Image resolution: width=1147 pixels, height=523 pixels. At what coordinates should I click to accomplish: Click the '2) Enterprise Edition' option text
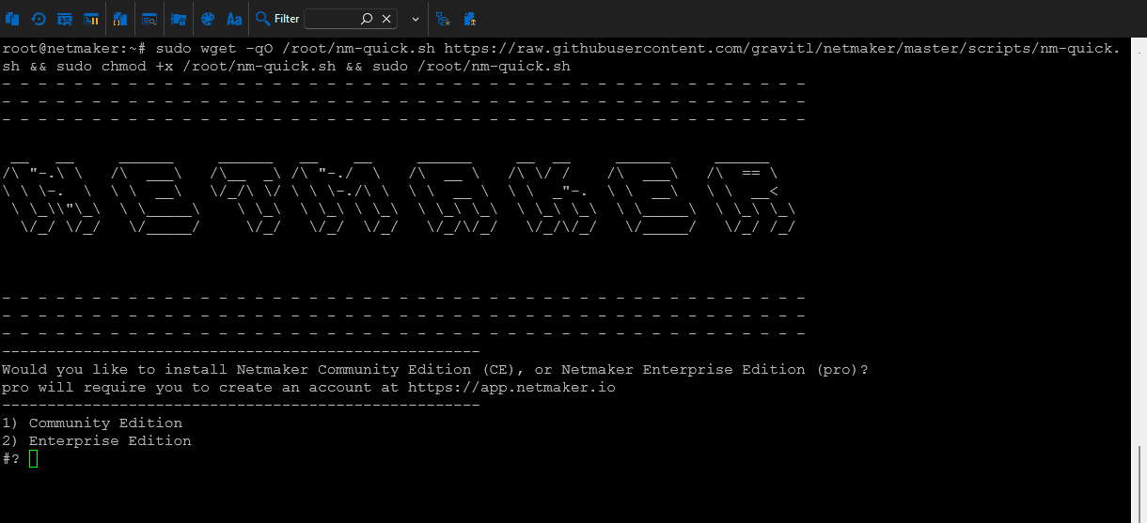coord(97,441)
